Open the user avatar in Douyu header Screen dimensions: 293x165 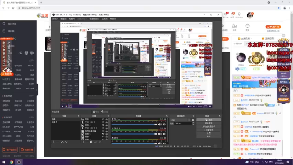click(x=250, y=15)
